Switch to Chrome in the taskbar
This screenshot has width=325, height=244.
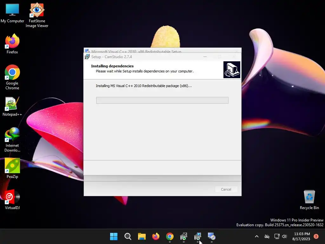point(170,236)
